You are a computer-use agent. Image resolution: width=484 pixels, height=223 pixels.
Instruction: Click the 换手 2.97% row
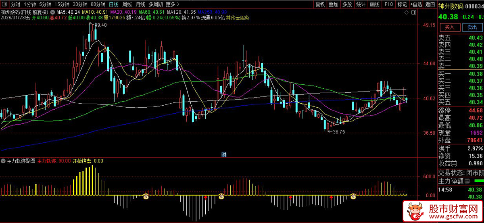461,148
